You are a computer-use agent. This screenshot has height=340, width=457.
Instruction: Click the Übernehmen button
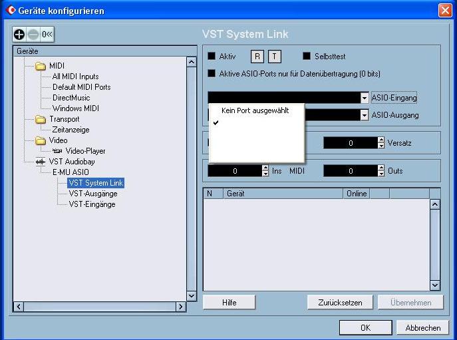click(x=410, y=302)
